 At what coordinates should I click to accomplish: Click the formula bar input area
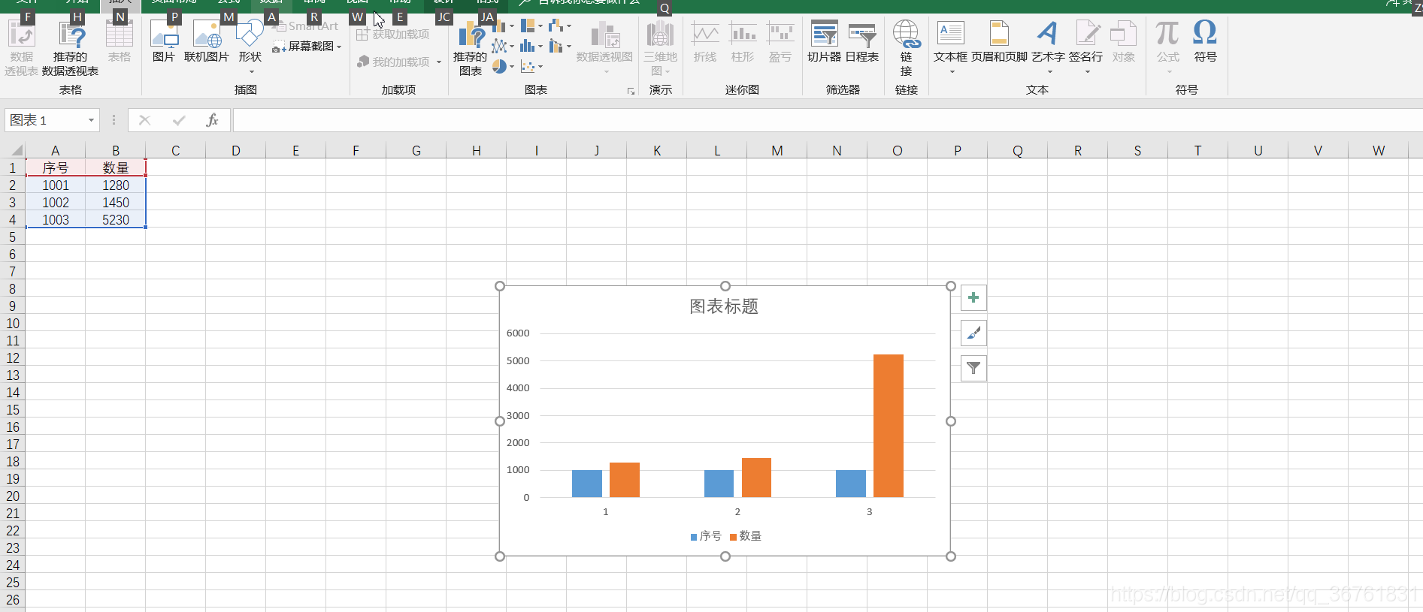point(827,120)
